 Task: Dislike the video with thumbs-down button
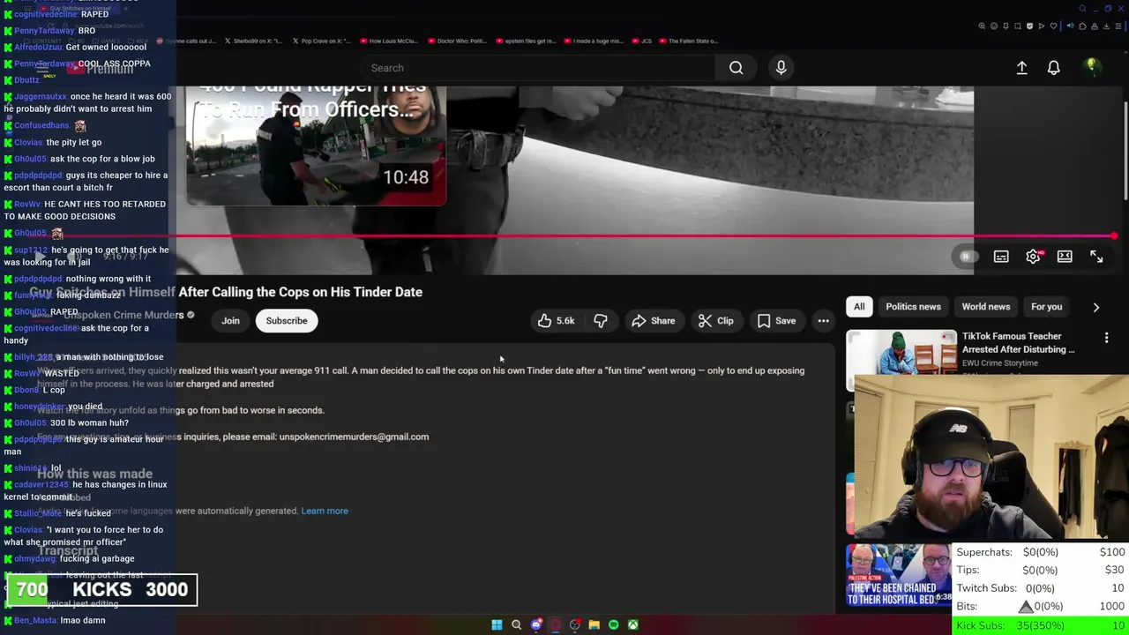601,321
